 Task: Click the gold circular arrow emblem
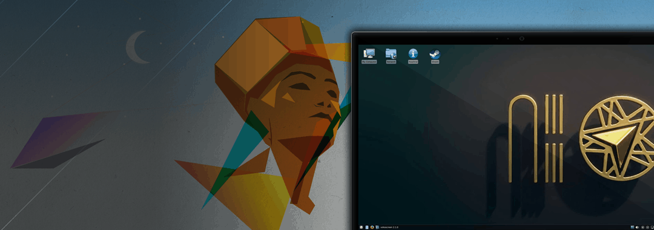(617, 137)
